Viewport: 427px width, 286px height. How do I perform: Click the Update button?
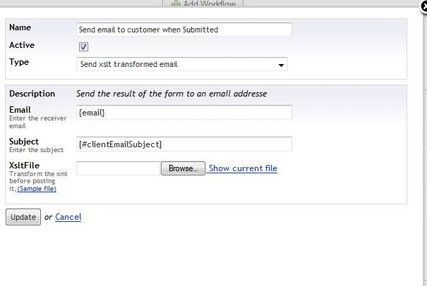tap(23, 217)
